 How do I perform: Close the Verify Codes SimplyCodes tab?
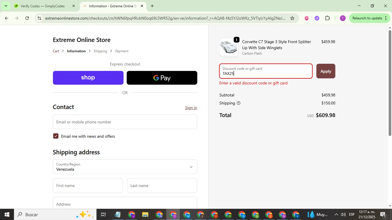click(x=73, y=6)
